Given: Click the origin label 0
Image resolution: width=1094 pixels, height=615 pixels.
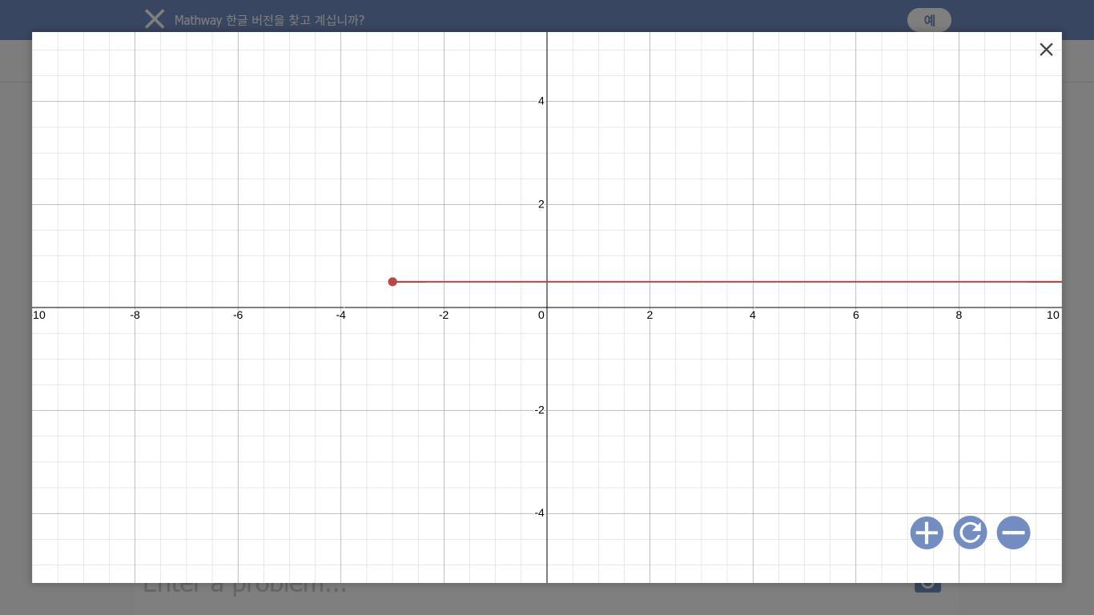Looking at the screenshot, I should click(x=541, y=316).
